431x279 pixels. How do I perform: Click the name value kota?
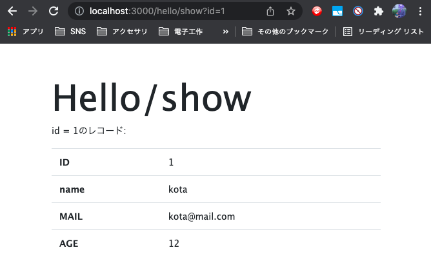click(x=178, y=189)
